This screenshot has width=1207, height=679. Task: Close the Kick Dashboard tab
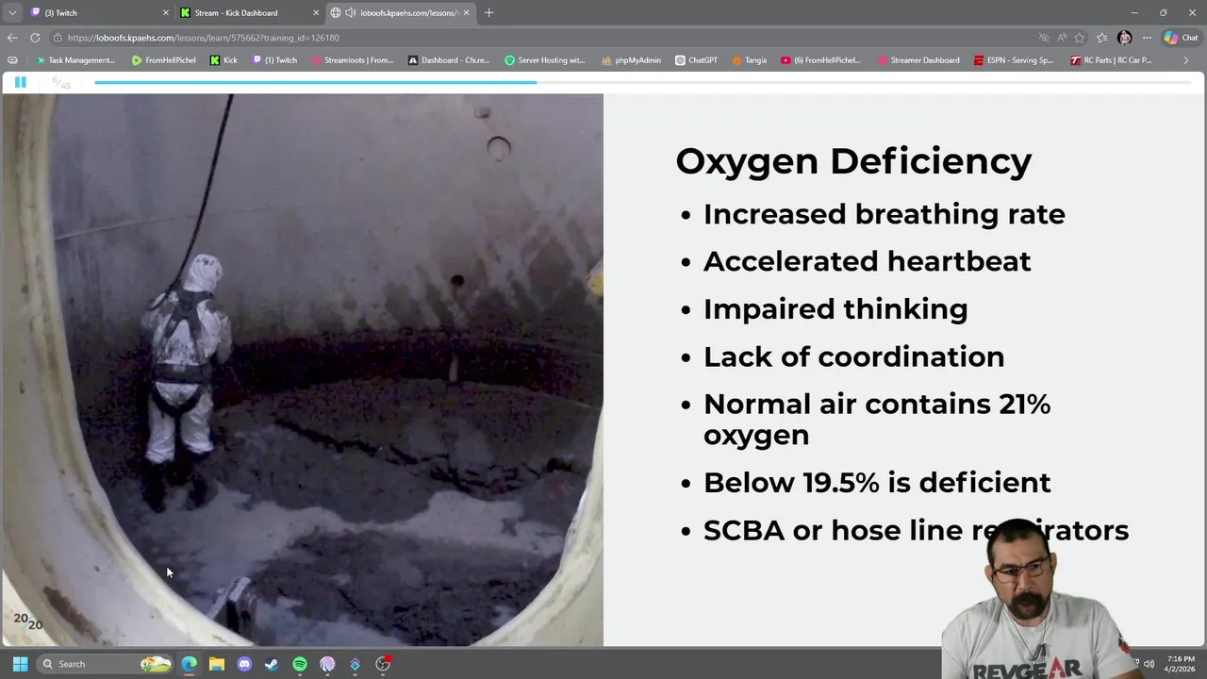(x=316, y=12)
